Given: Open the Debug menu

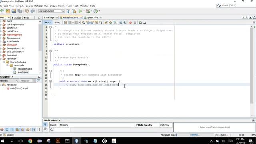Looking at the screenshot, I should pos(53,6).
